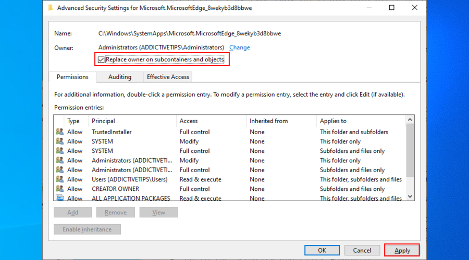Click the permission list scroll down arrow
Viewport: 469px width, 260px height.
(x=410, y=197)
